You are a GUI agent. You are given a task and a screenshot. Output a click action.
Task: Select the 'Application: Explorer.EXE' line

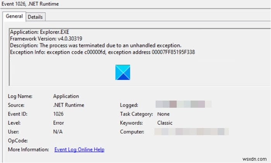tap(39, 32)
